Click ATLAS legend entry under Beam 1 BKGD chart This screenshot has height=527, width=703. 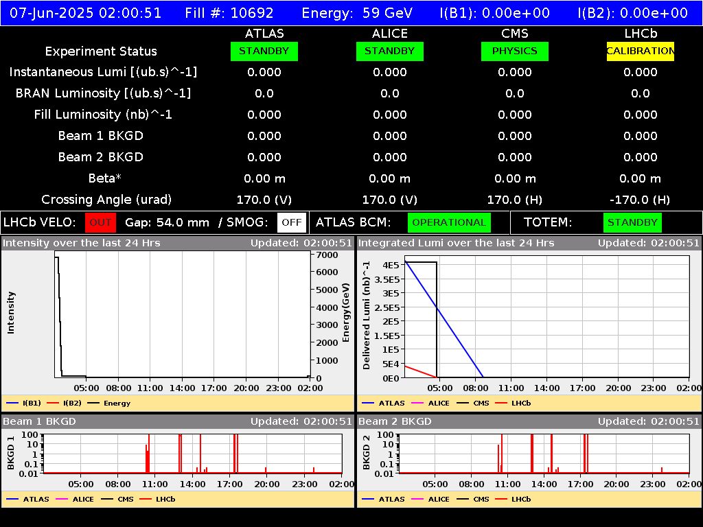27,500
